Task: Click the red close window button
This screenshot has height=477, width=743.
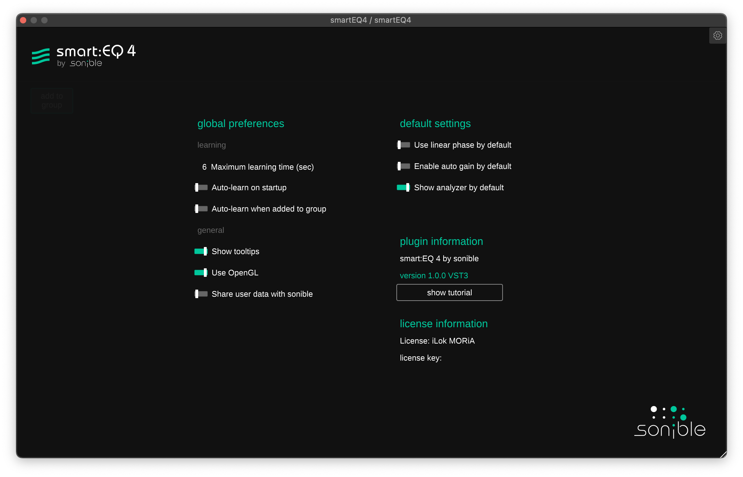Action: (x=23, y=20)
